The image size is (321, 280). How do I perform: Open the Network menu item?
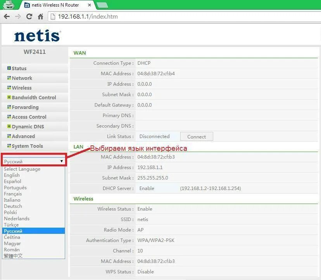click(x=22, y=78)
